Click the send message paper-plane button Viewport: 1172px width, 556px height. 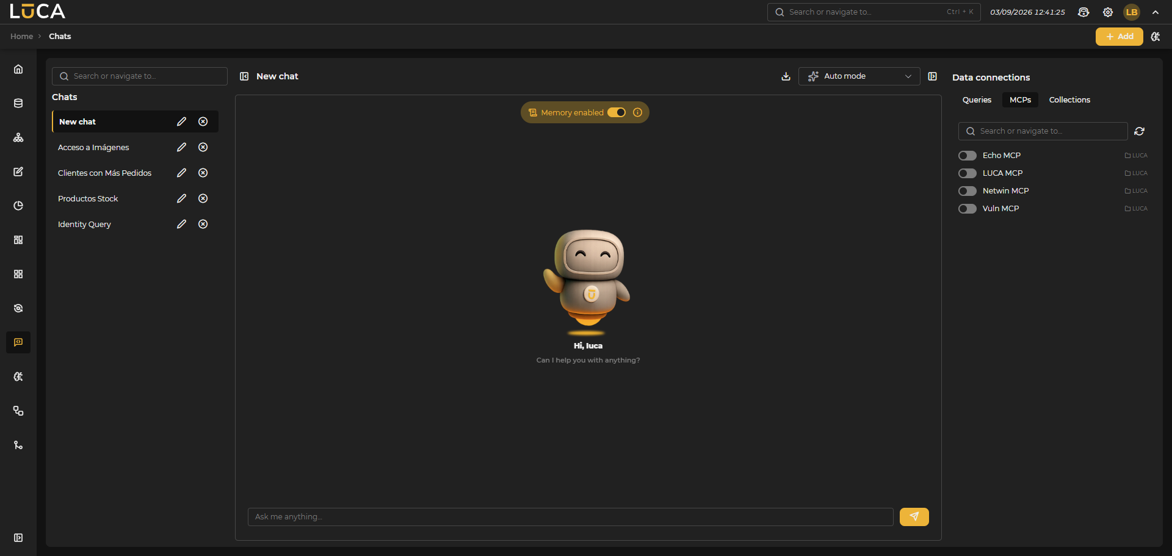click(x=914, y=517)
